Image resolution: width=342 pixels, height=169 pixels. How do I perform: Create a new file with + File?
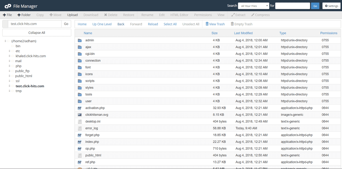point(7,15)
